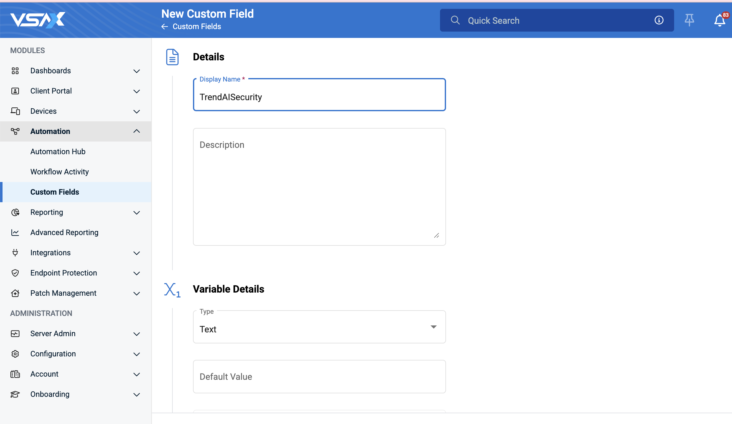Screen dimensions: 732x424
Task: Open Advanced Reporting page
Action: point(64,233)
